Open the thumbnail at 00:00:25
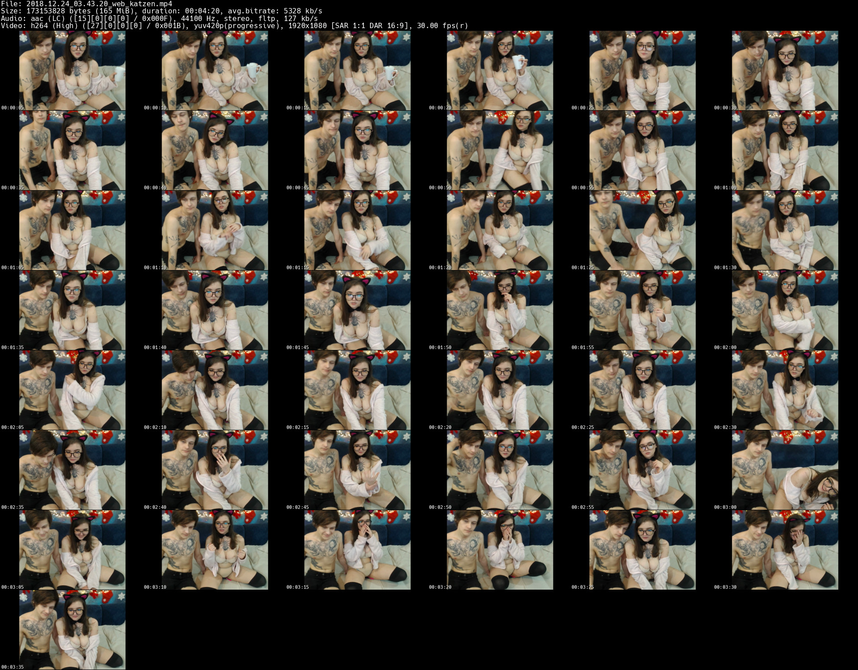 pos(643,71)
